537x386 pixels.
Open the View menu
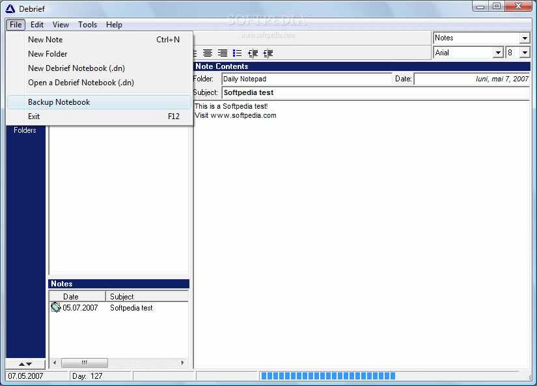[61, 25]
